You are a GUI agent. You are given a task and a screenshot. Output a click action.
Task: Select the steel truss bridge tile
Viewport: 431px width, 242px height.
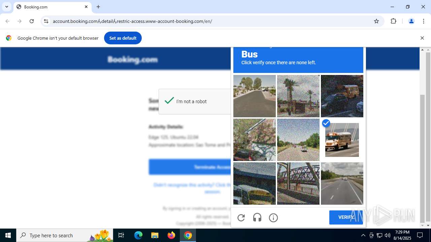[x=298, y=184]
